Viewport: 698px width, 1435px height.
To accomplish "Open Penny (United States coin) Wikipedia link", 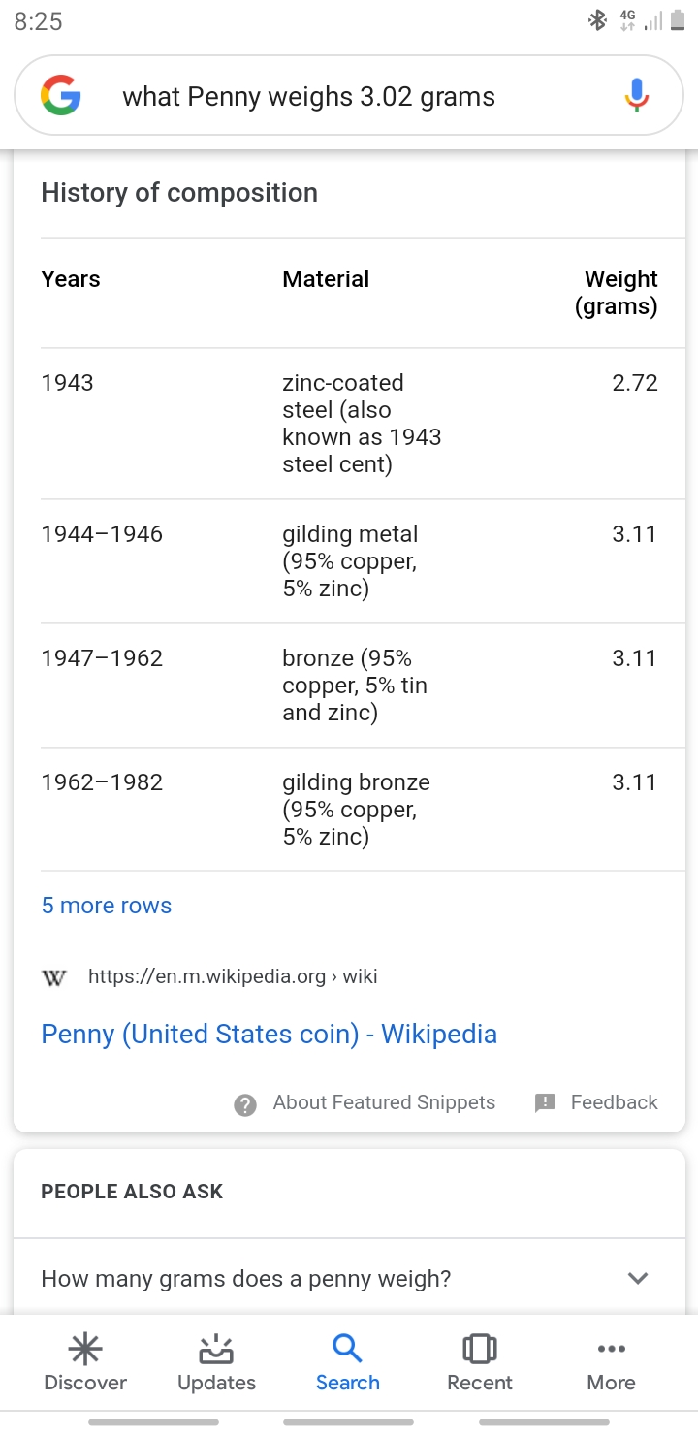I will coord(269,1034).
